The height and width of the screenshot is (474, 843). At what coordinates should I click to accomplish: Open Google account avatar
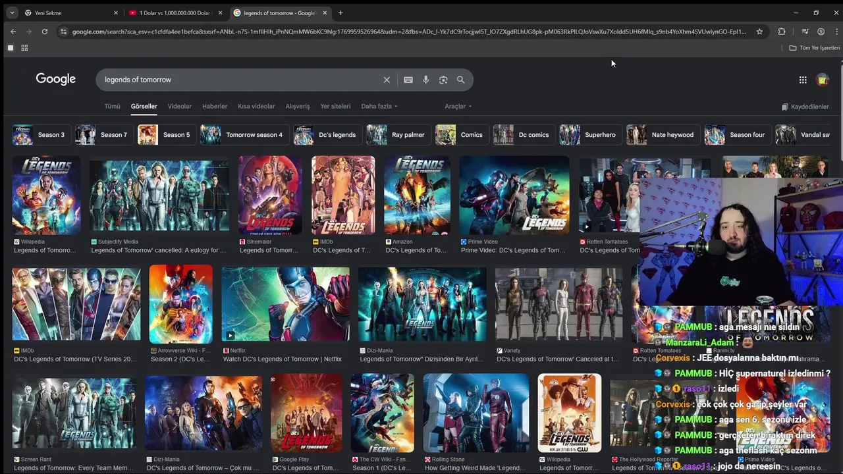823,80
